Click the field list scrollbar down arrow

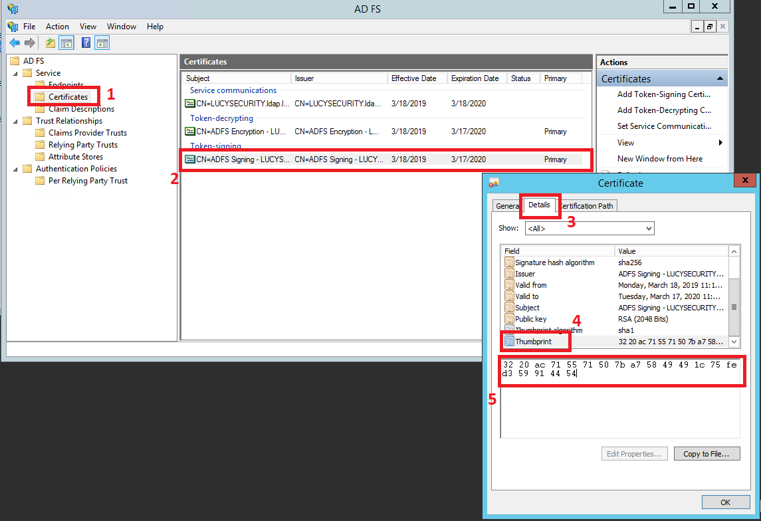(x=734, y=342)
